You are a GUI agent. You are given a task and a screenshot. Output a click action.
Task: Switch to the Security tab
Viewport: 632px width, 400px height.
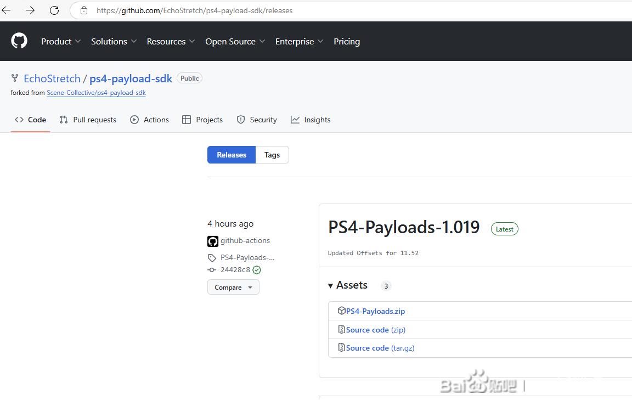click(x=257, y=120)
